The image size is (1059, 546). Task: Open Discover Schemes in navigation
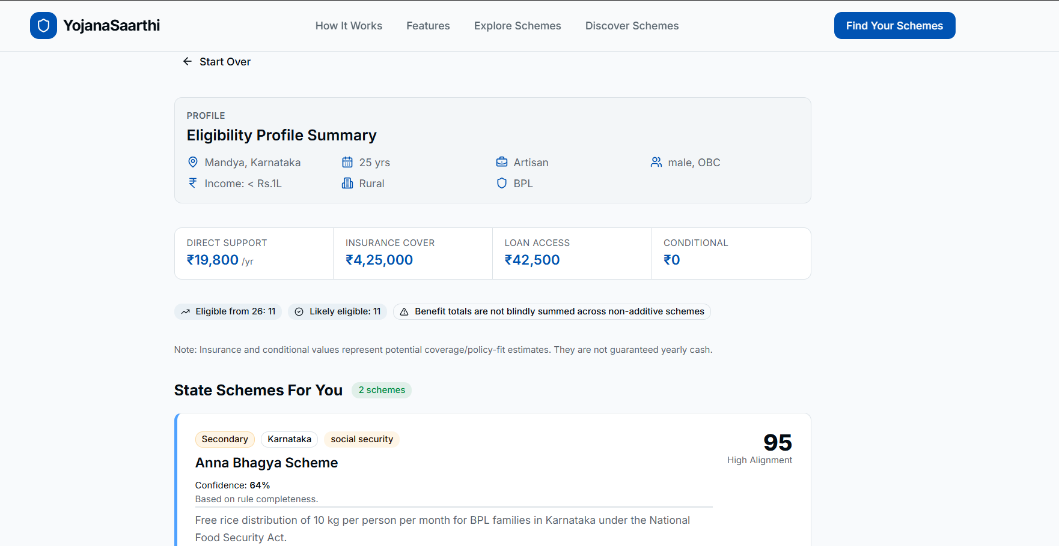632,26
